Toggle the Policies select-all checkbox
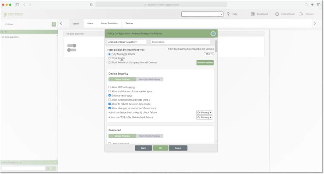The image size is (324, 174). 3,24
